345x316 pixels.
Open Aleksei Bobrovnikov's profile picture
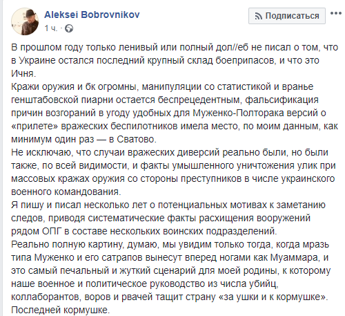point(25,21)
